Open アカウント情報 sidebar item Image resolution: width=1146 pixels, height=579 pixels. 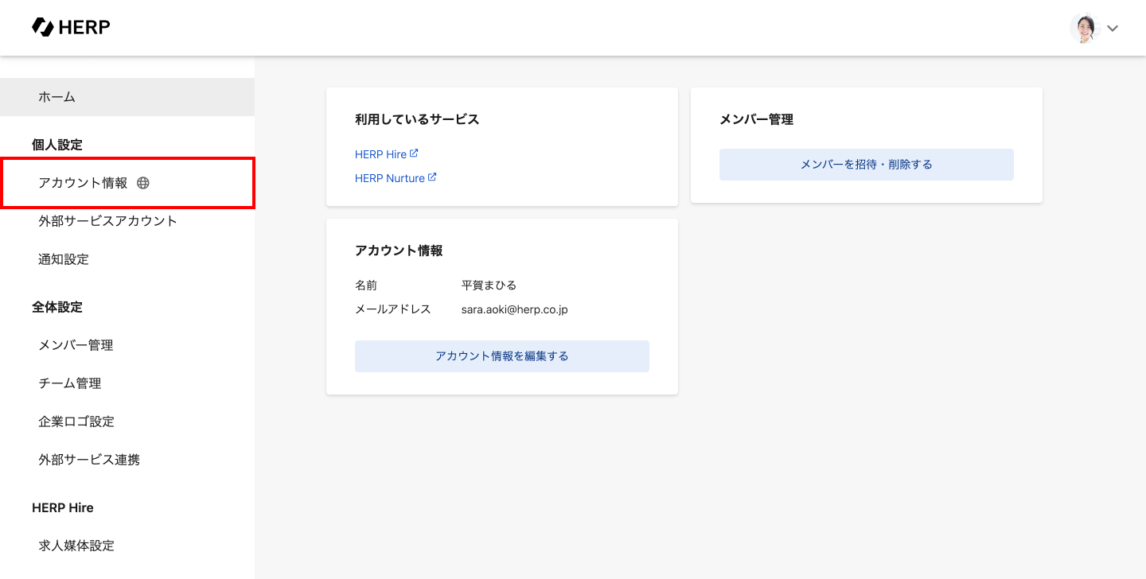(x=83, y=183)
